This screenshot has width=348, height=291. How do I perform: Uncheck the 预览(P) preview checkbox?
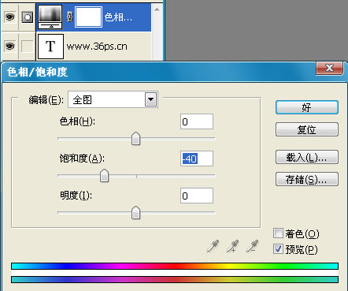(x=278, y=248)
